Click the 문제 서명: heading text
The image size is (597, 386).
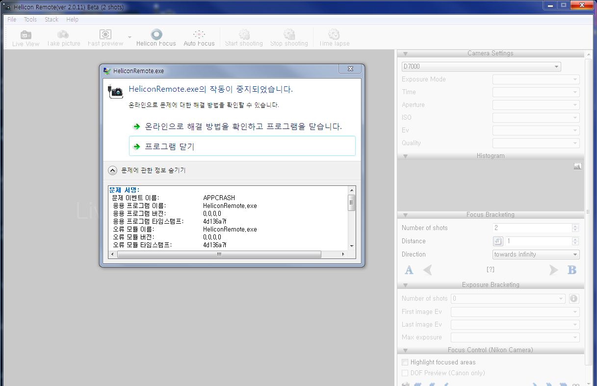pos(124,190)
